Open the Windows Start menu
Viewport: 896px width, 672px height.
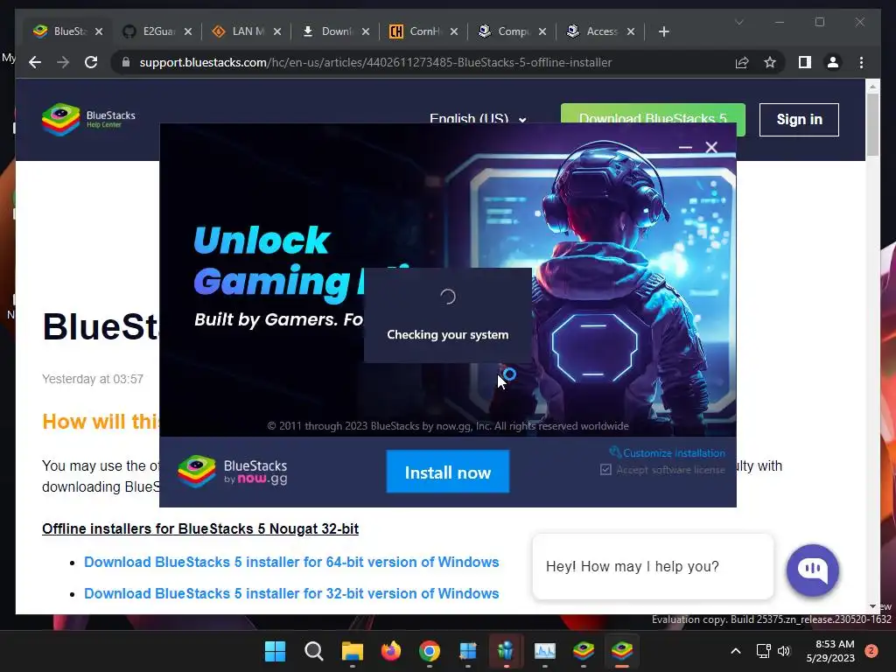[275, 650]
